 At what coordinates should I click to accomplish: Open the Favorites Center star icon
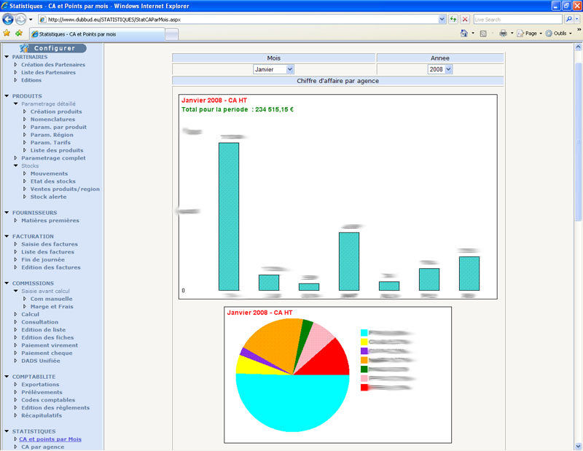pyautogui.click(x=7, y=33)
